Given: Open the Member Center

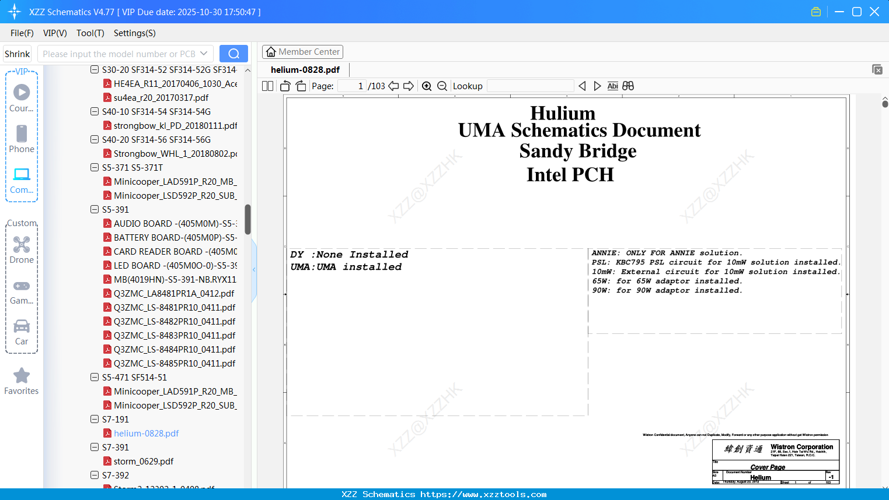Looking at the screenshot, I should (x=302, y=52).
